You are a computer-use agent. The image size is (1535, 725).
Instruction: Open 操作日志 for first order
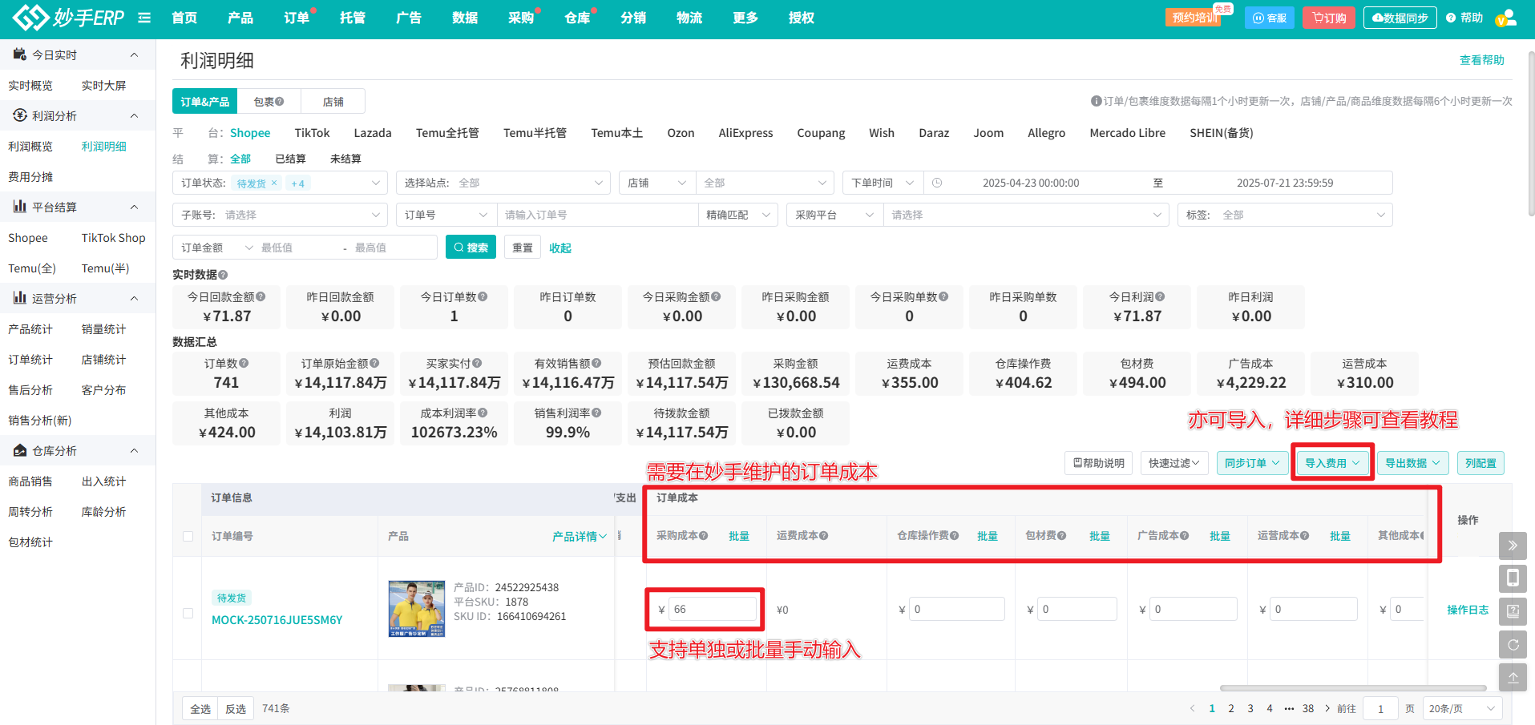(x=1468, y=610)
